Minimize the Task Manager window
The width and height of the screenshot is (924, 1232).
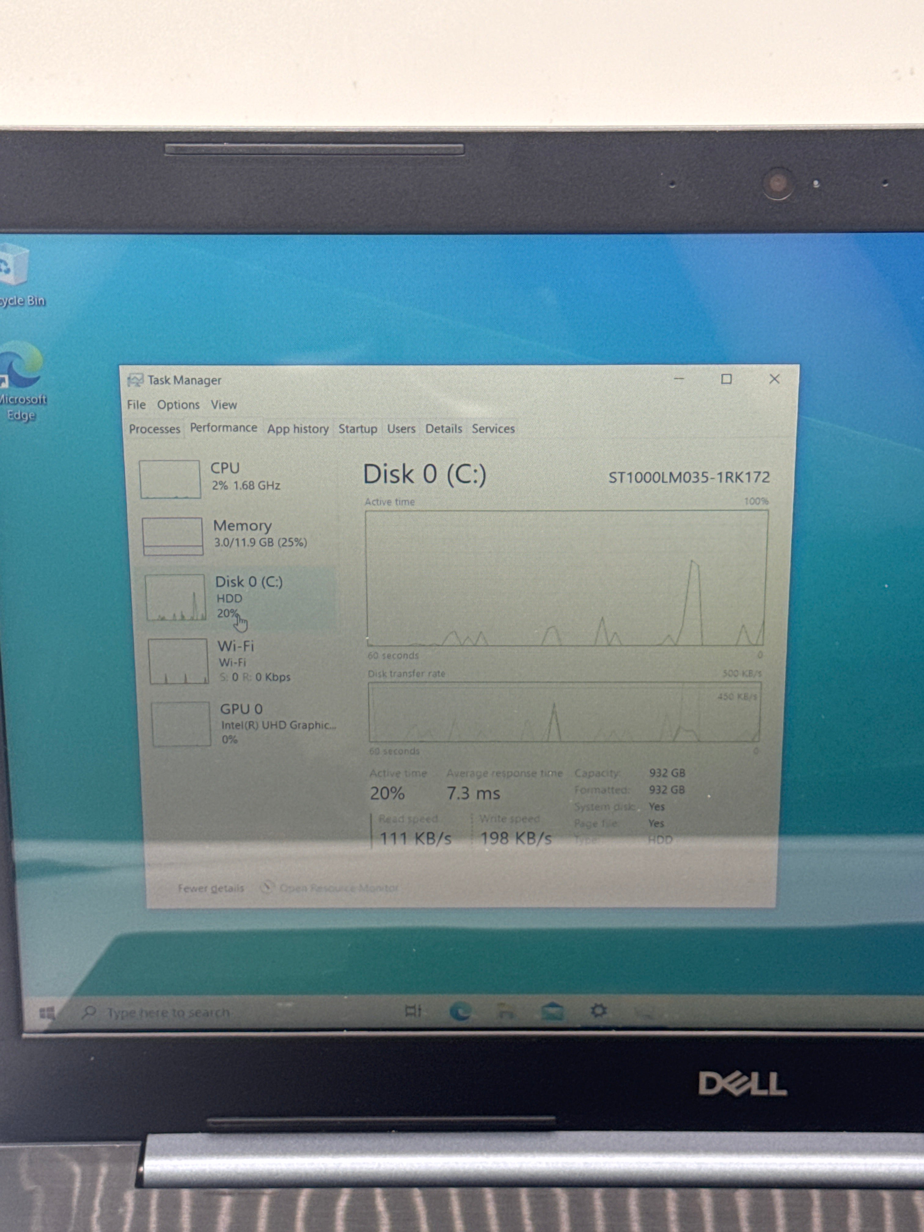[679, 379]
